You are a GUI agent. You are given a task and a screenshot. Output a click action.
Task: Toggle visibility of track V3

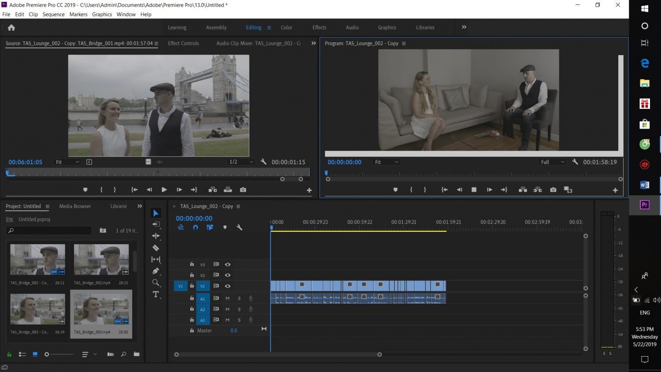pyautogui.click(x=228, y=264)
